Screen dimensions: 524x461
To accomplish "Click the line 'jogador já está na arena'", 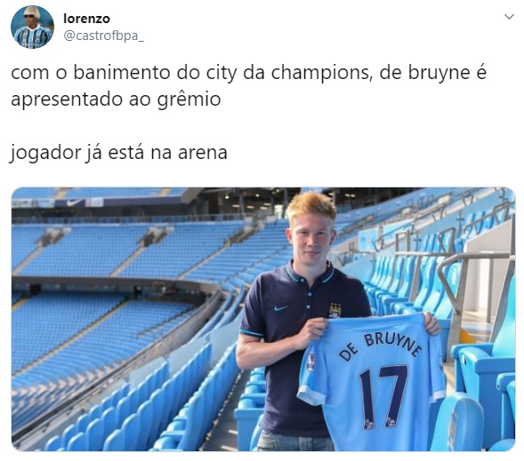I will [119, 153].
